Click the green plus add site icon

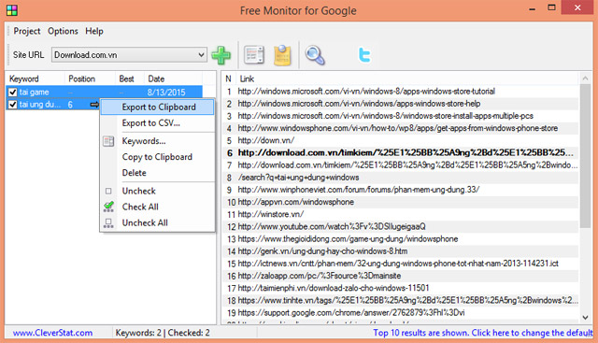point(221,55)
